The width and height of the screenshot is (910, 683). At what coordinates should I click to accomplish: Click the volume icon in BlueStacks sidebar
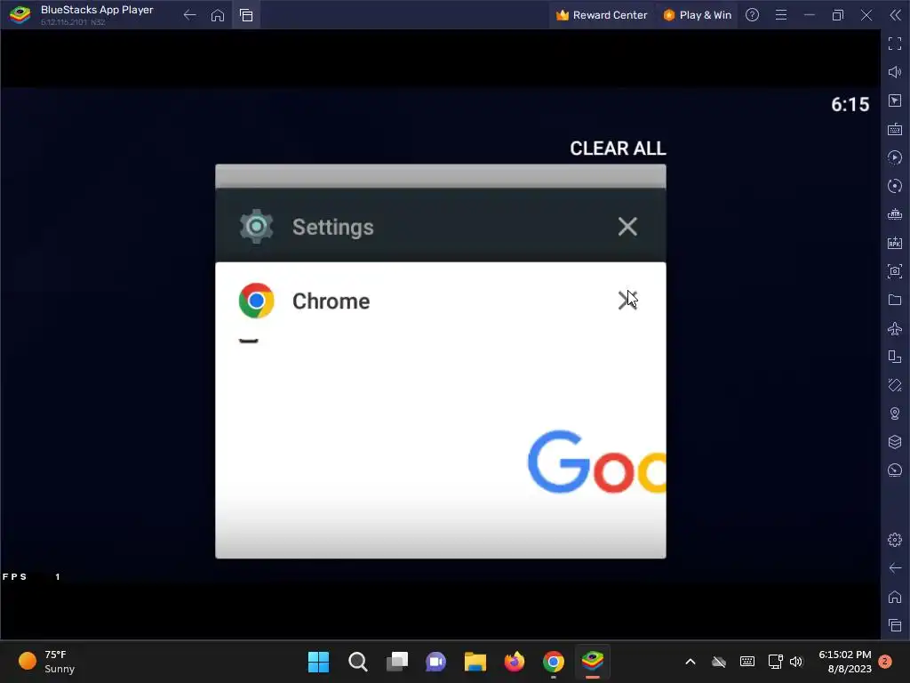tap(895, 72)
